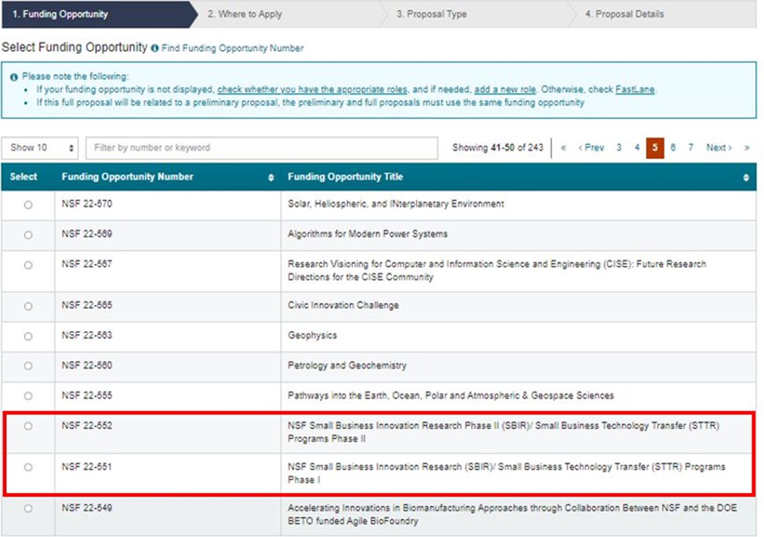
Task: Jump to first page with double-left arrow
Action: [563, 148]
